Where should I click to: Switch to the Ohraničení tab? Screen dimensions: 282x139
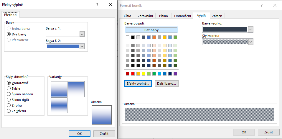(x=182, y=16)
